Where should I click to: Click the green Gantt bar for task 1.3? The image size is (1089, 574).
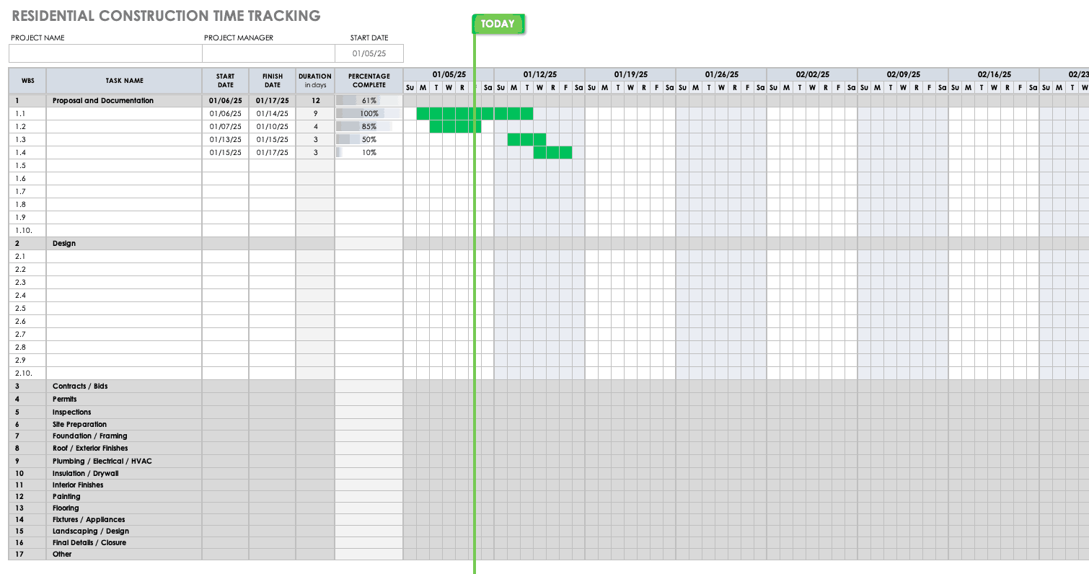click(527, 140)
